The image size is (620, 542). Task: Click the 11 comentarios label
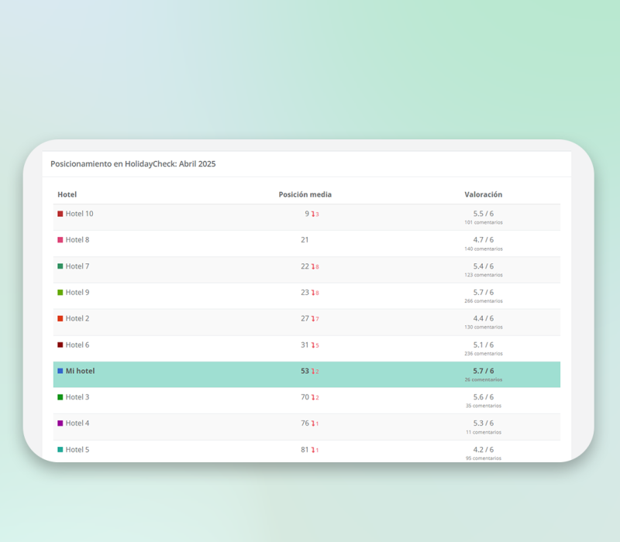coord(483,432)
